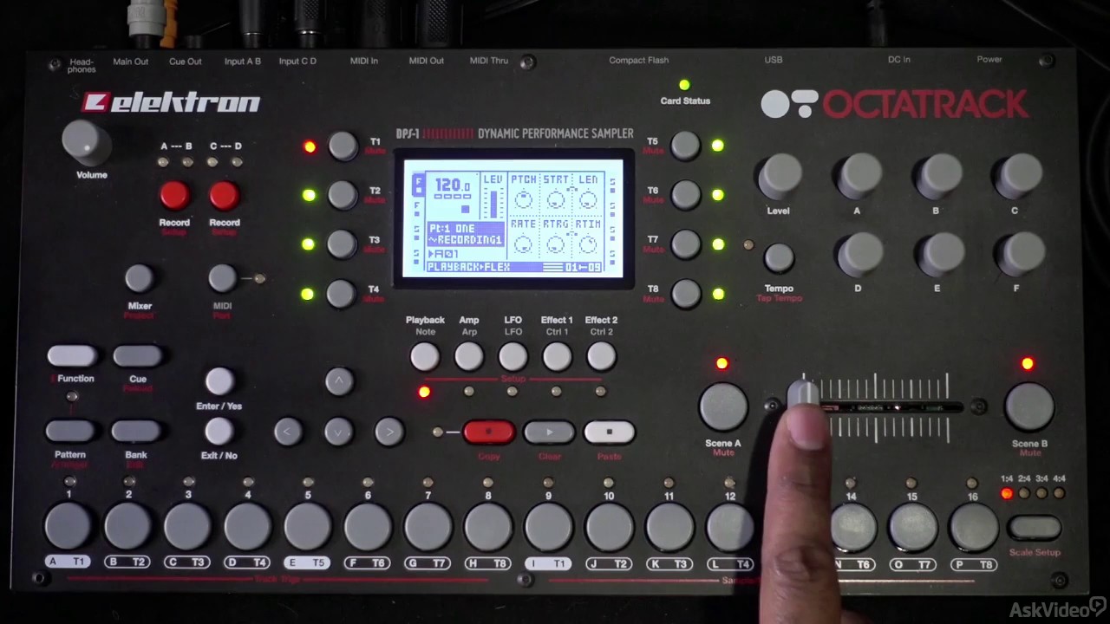Image resolution: width=1110 pixels, height=624 pixels.
Task: Tap trig key 6
Action: tap(369, 526)
